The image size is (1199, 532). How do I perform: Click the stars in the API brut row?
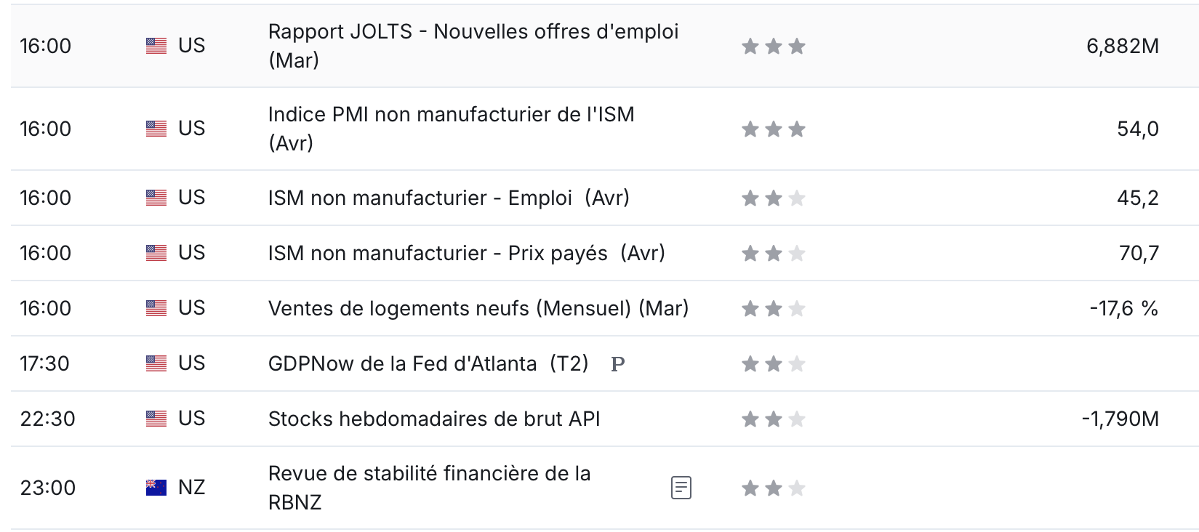click(x=774, y=419)
